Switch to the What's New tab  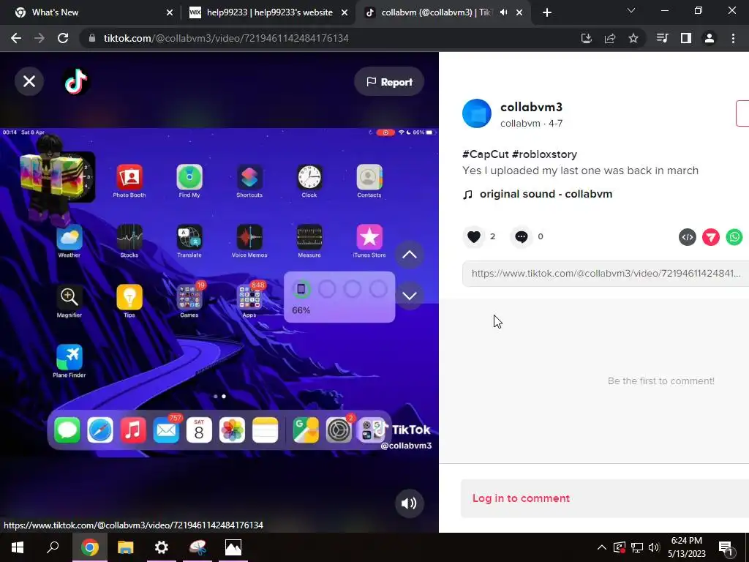pos(91,12)
